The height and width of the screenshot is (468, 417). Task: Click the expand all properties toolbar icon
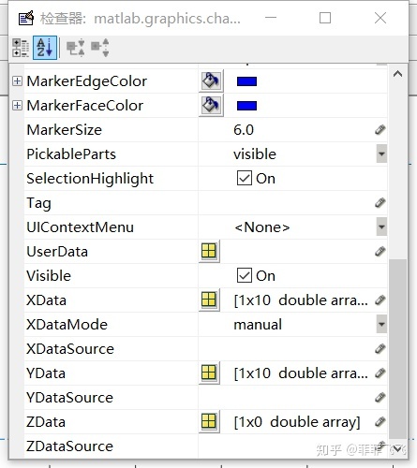coord(75,48)
